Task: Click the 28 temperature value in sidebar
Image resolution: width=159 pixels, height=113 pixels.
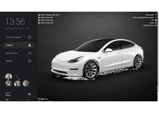Action: pos(7,100)
